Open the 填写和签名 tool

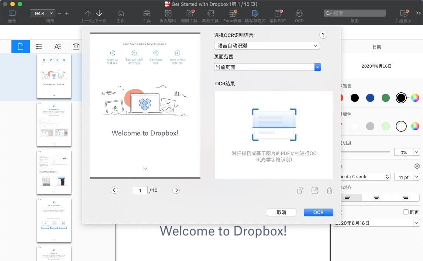tap(256, 15)
